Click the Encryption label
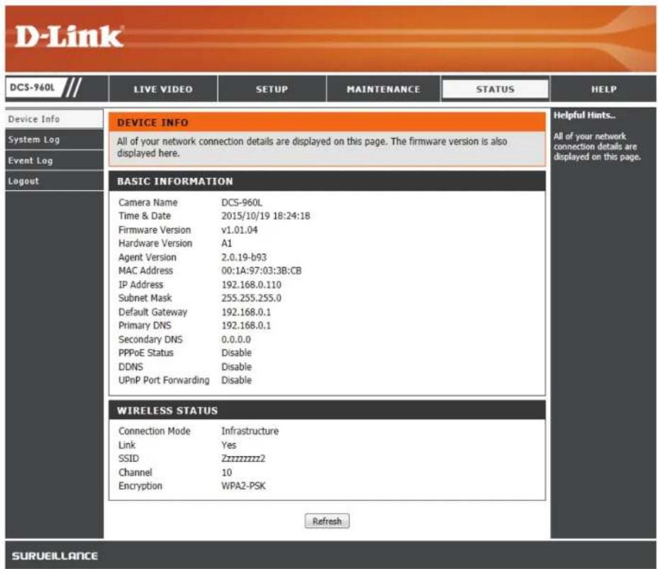 click(140, 486)
